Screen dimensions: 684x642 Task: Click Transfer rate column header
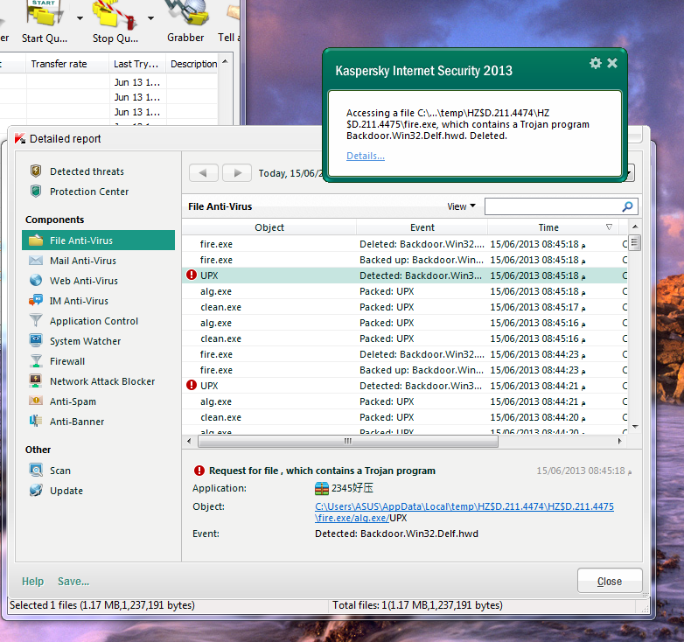[x=67, y=64]
